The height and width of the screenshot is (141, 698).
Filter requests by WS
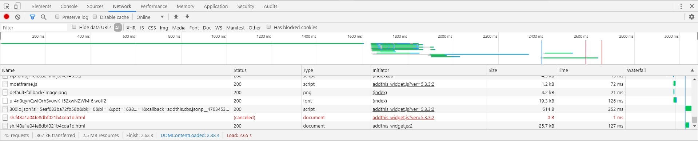tap(219, 28)
